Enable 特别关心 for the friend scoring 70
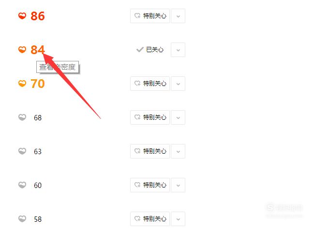Viewport: 314px width, 230px height. 150,84
